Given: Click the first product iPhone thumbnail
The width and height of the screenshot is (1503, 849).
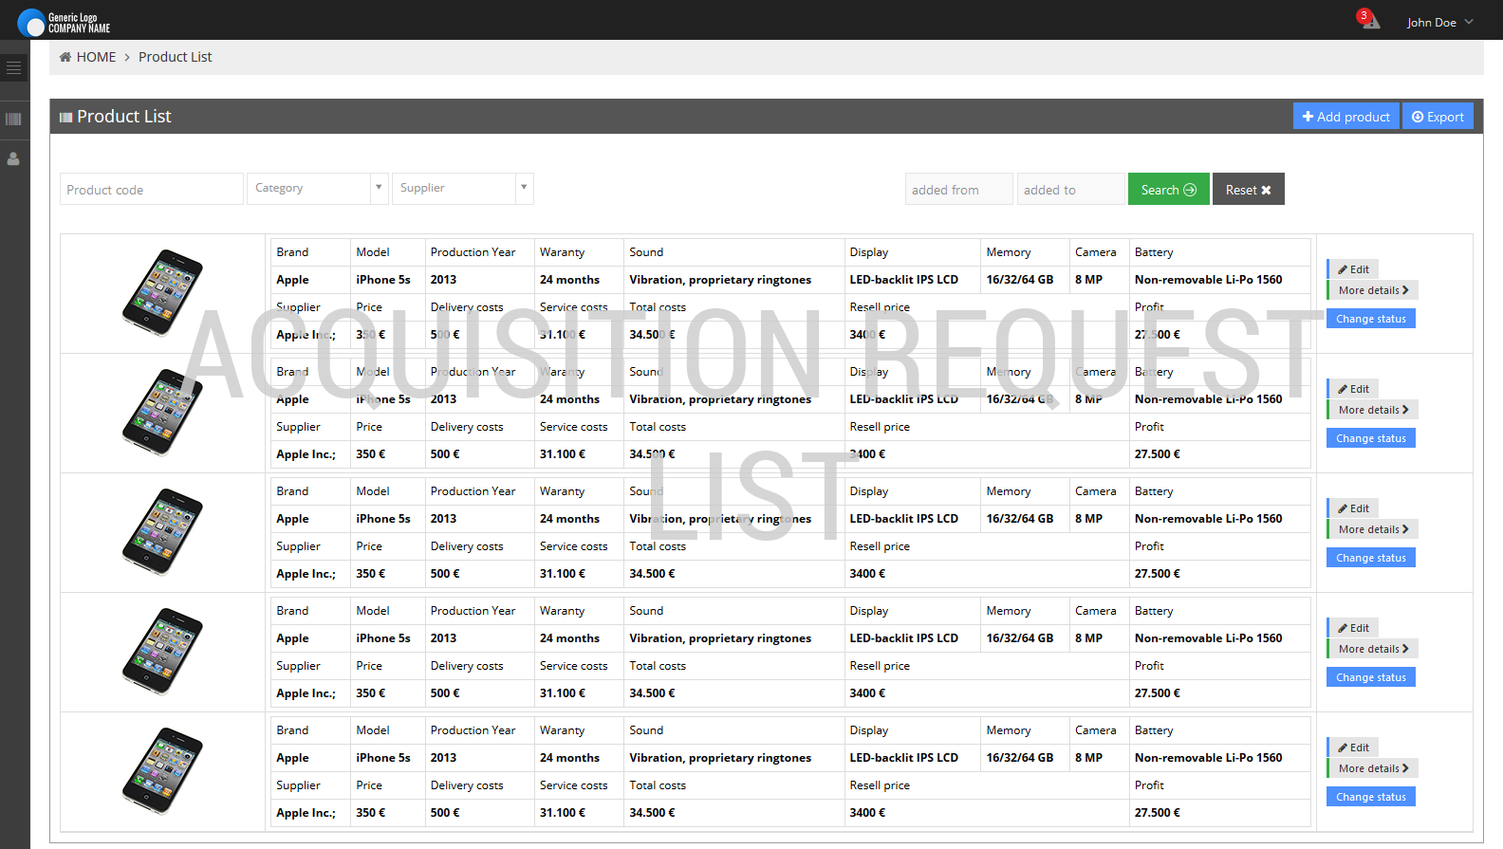Looking at the screenshot, I should (162, 293).
